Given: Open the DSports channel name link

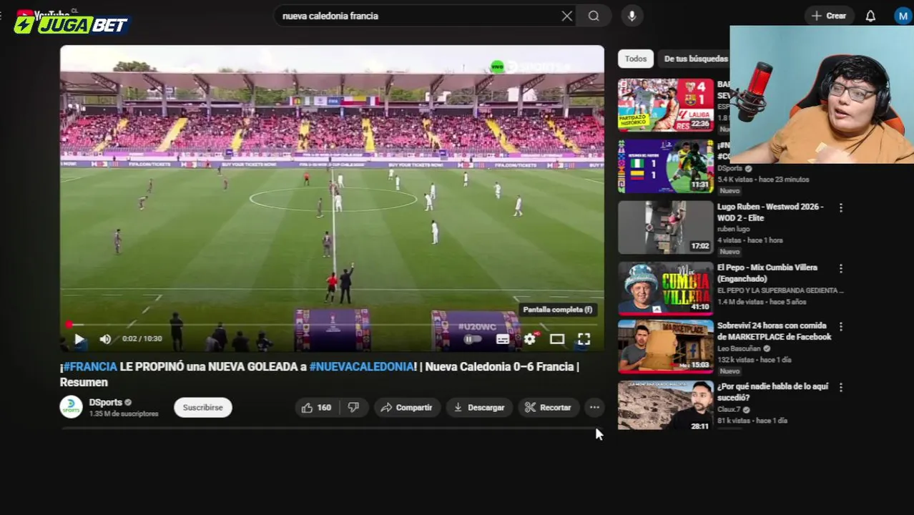Looking at the screenshot, I should [105, 403].
